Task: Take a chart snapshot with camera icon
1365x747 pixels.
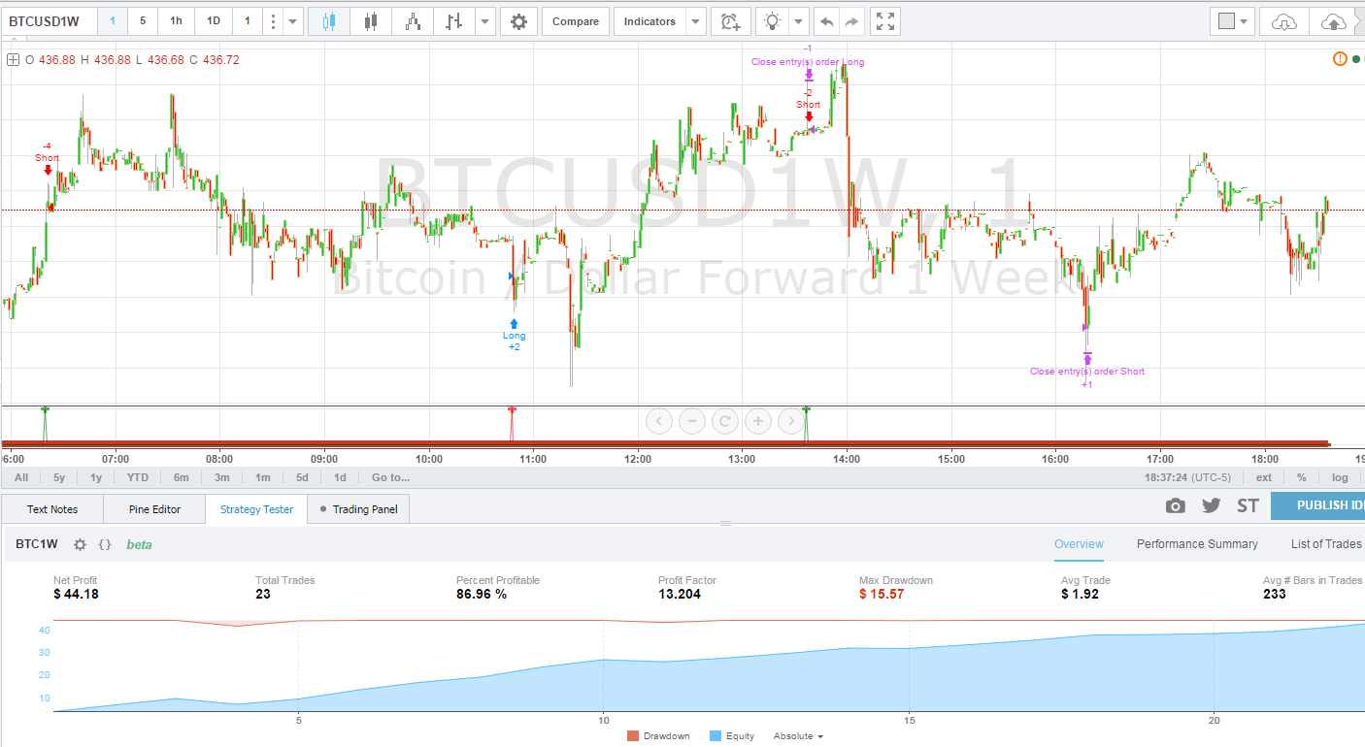Action: [x=1176, y=505]
